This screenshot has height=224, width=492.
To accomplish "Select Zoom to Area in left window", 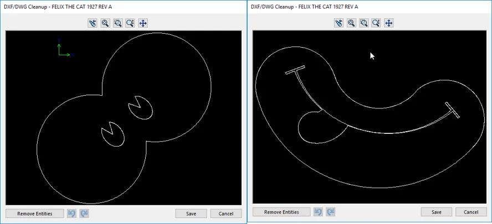I will 117,23.
